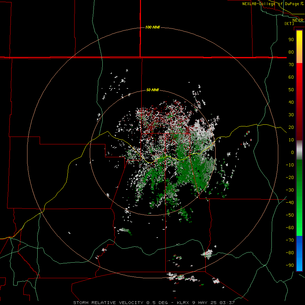Select the -60 knot scale label

click(290, 228)
